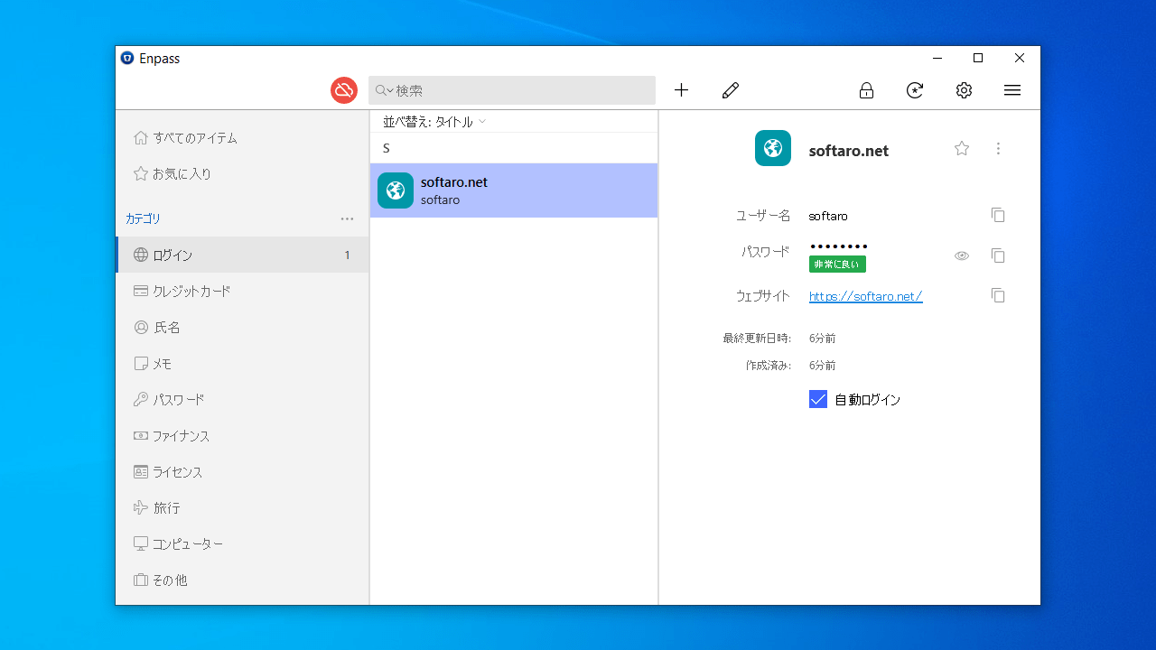Viewport: 1156px width, 650px height.
Task: Close the Enpass window
Action: pos(1020,58)
